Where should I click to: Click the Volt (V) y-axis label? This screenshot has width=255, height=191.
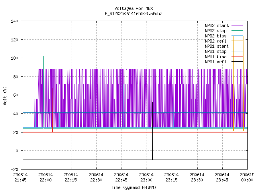point(5,95)
